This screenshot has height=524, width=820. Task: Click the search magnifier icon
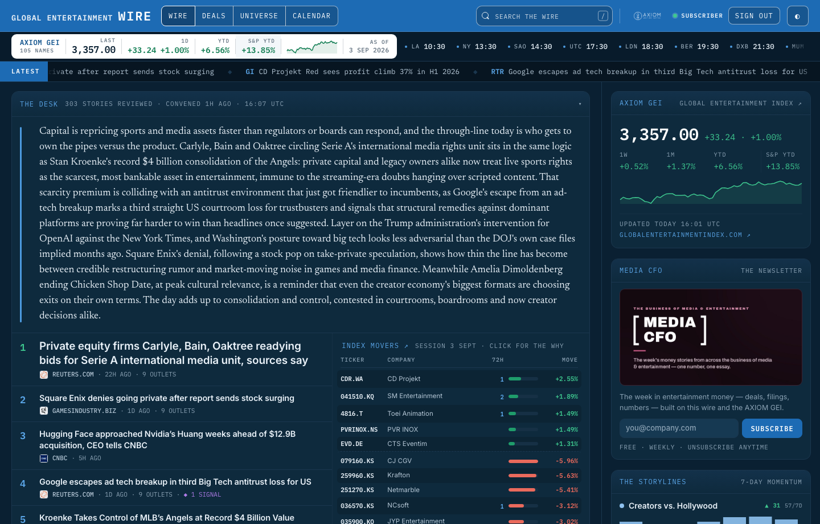point(486,16)
